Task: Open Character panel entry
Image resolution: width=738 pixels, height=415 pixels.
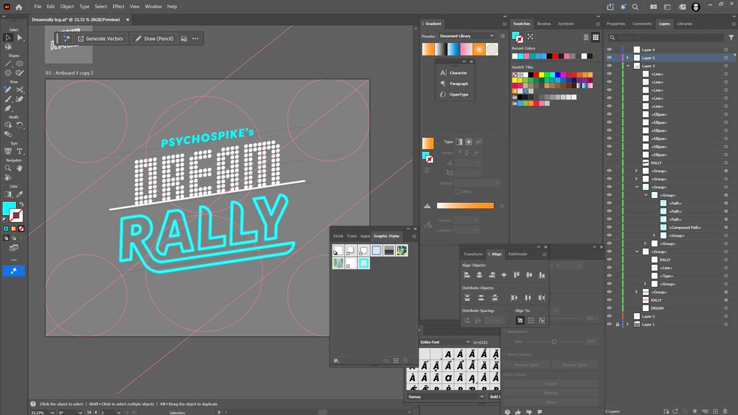Action: click(x=454, y=73)
